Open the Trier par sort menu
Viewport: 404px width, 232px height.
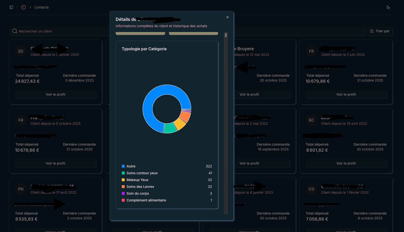click(x=380, y=31)
